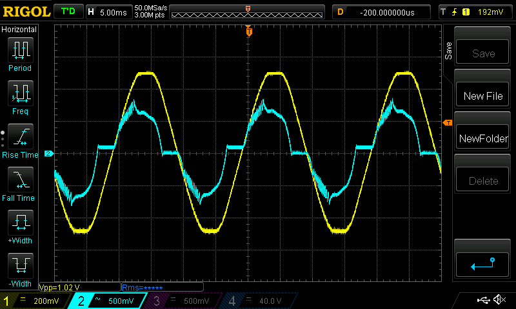This screenshot has height=309, width=516.
Task: Open the Save side menu tab
Action: tap(448, 51)
